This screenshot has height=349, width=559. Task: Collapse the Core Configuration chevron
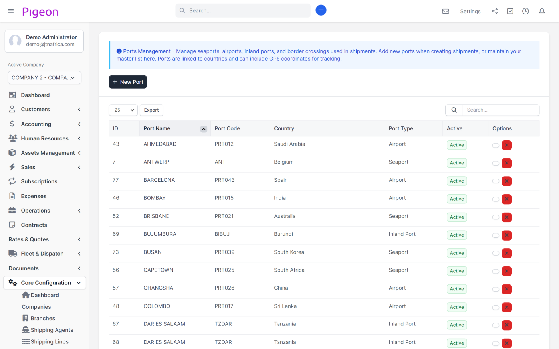[79, 283]
